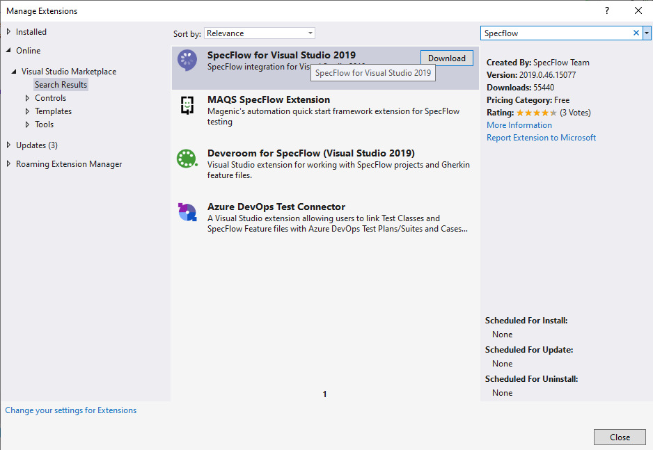Viewport: 653px width, 450px height.
Task: Click the Pricing Category Free text
Action: [528, 100]
